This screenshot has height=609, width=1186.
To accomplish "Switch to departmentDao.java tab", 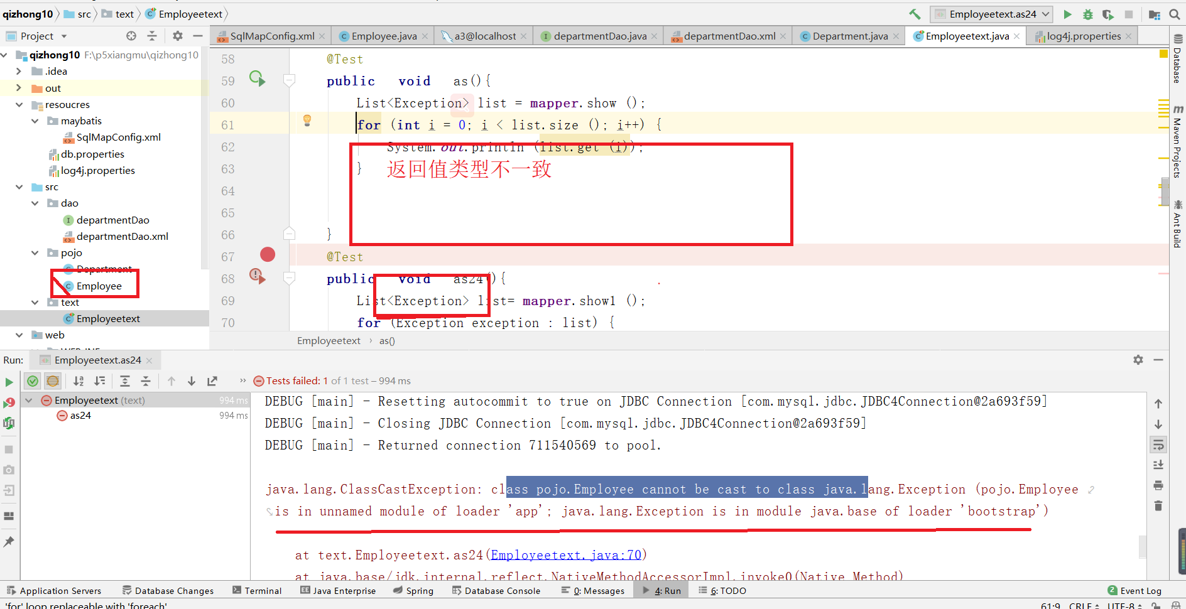I will tap(600, 36).
